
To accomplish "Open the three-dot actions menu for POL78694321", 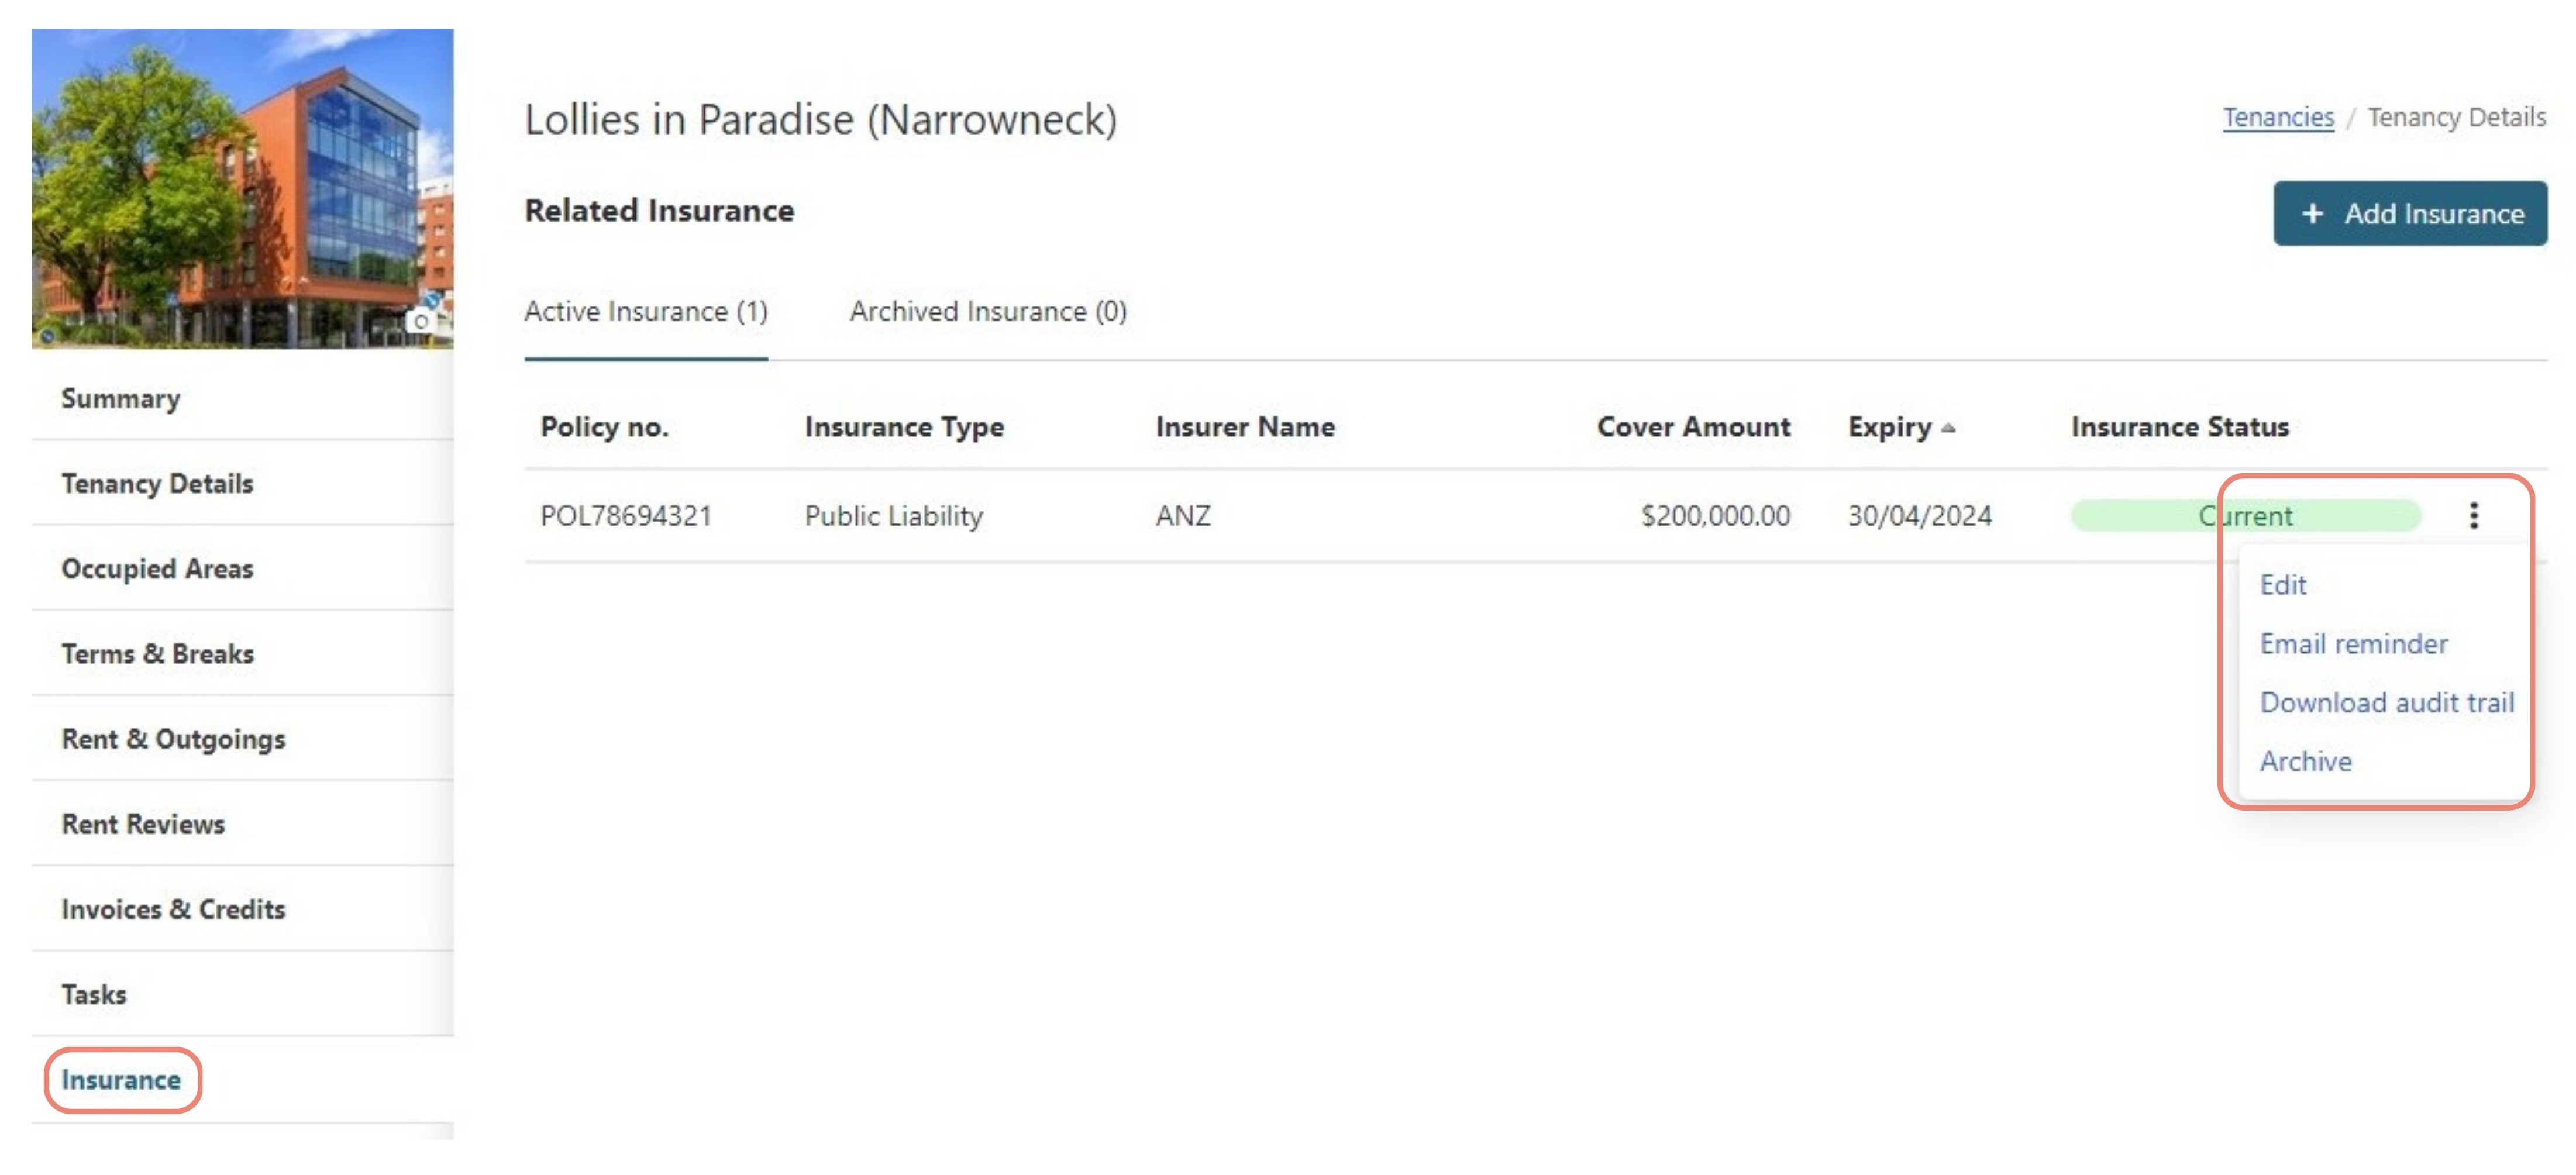I will click(2475, 515).
